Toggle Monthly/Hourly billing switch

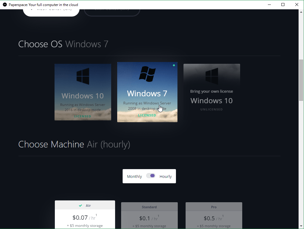point(151,176)
